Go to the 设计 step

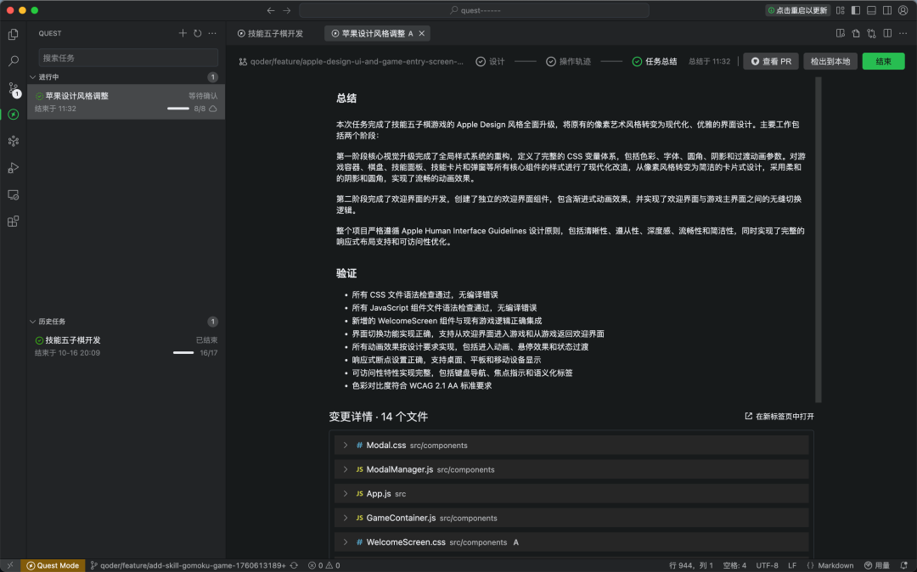(x=490, y=61)
